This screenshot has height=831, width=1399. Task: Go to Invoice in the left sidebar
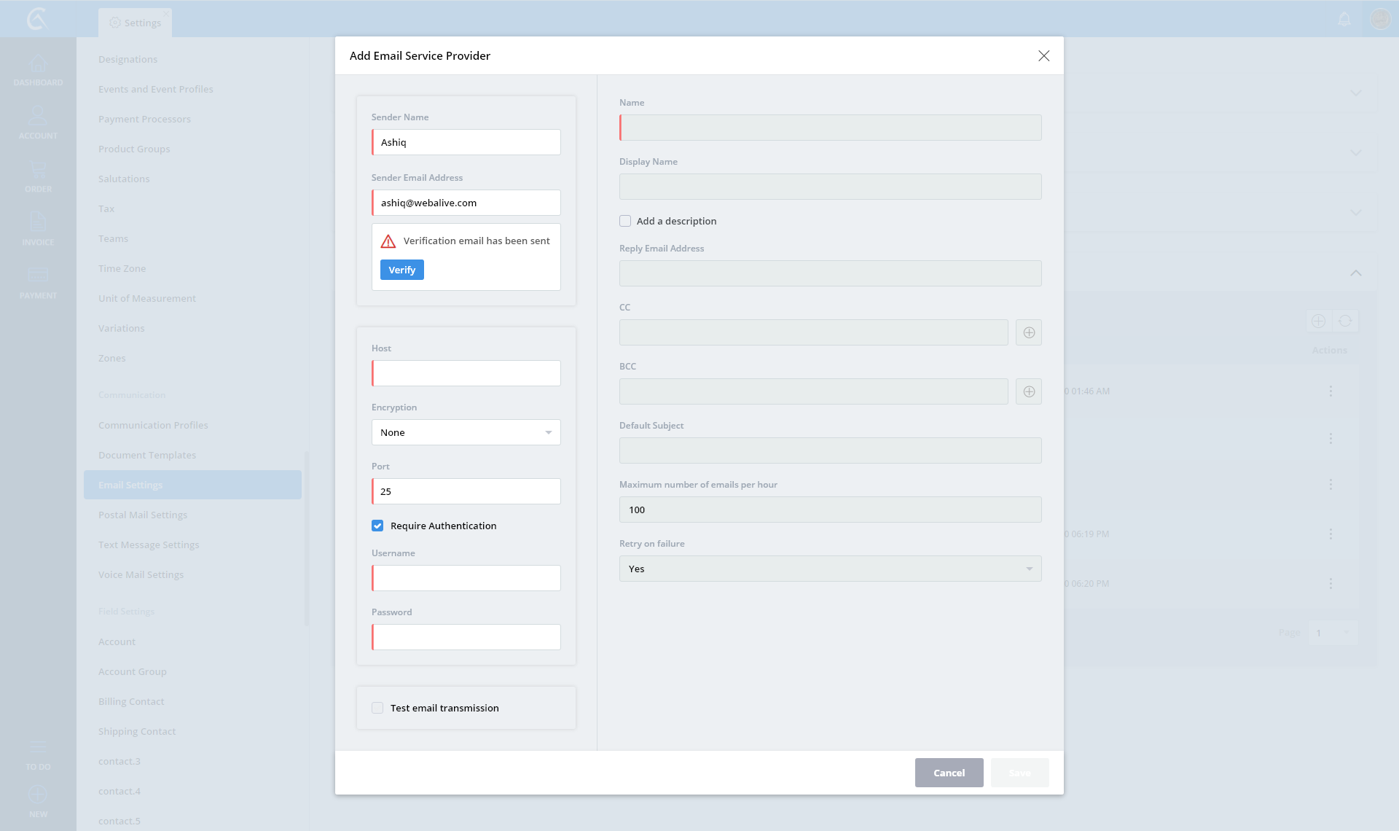coord(38,229)
